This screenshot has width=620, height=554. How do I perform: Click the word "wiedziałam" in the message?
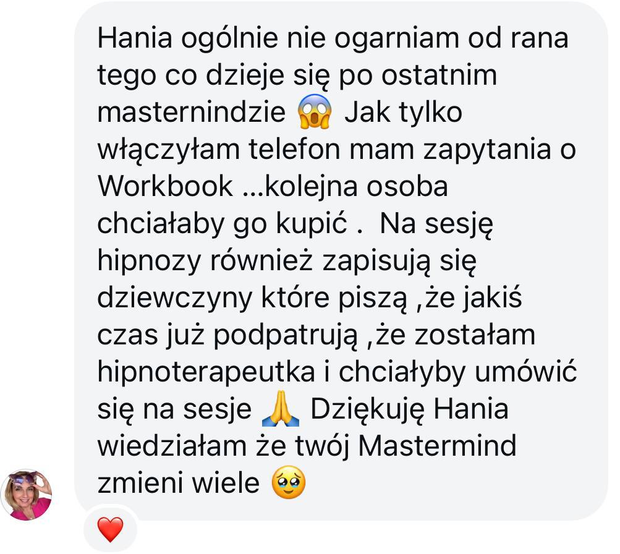pyautogui.click(x=172, y=446)
